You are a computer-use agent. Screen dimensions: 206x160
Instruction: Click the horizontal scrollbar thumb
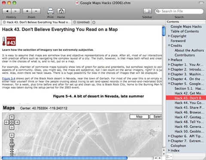tap(64, 158)
